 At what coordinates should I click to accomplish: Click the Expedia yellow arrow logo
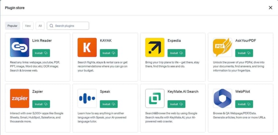pyautogui.click(x=155, y=47)
